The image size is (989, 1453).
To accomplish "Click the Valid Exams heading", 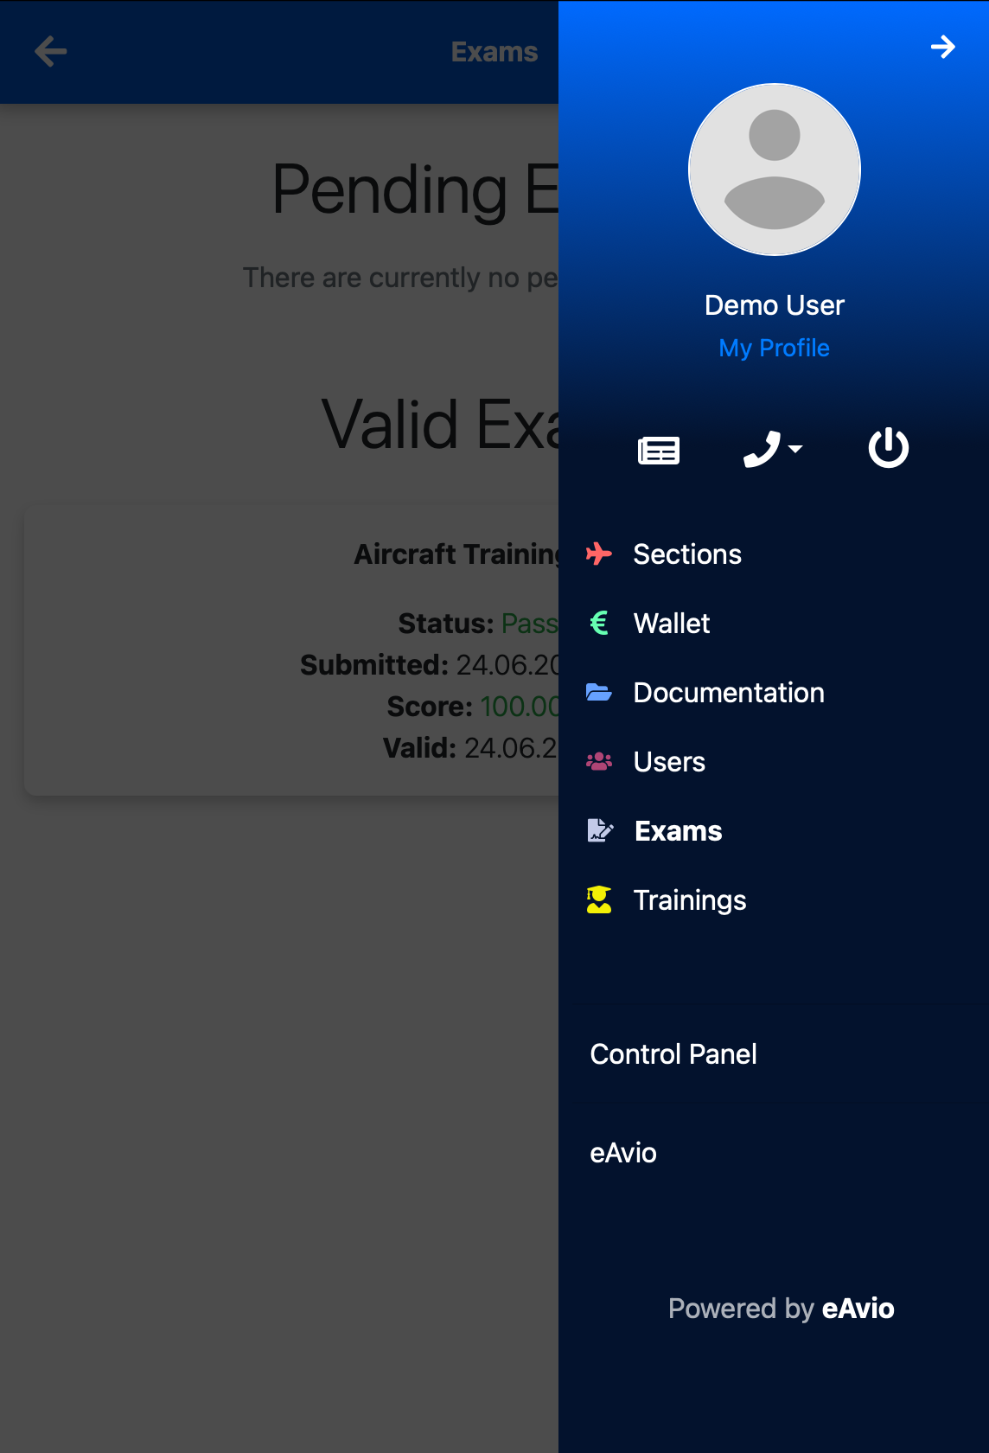I will pyautogui.click(x=440, y=425).
